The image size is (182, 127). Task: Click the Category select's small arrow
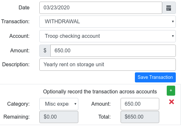(75, 104)
